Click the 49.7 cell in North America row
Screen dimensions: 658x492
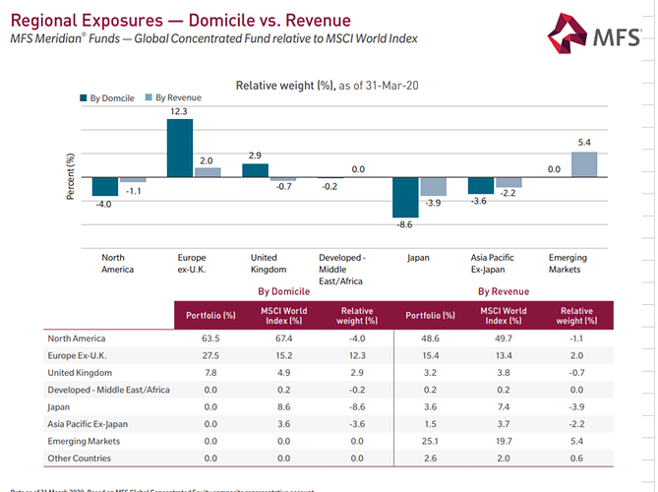tap(504, 338)
